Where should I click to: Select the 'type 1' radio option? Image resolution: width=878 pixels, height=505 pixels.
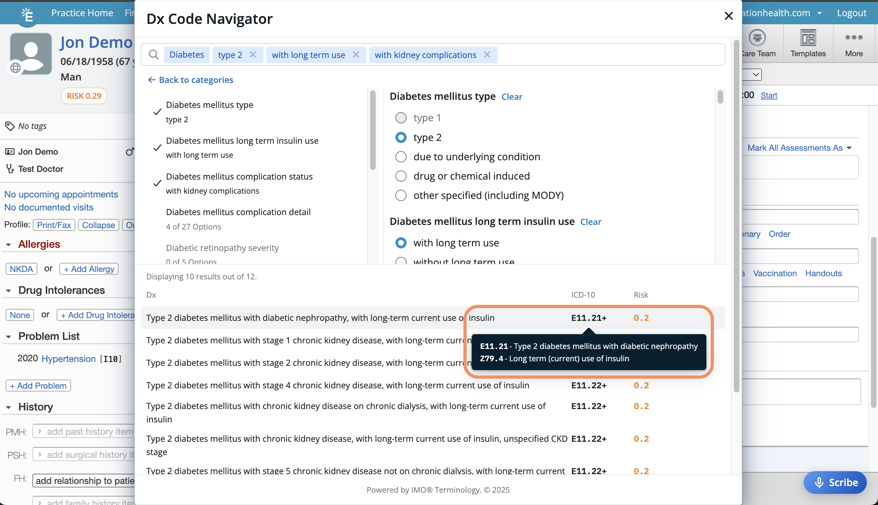[x=401, y=118]
